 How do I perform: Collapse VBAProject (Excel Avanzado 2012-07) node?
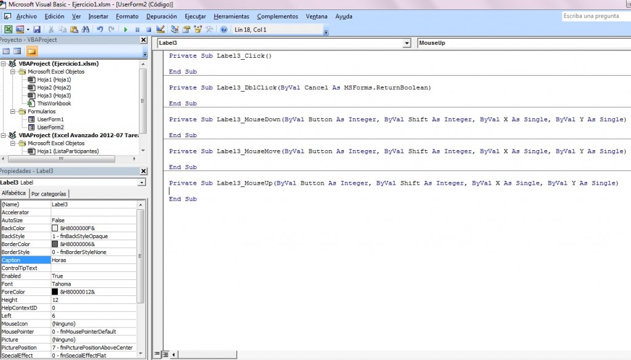(x=4, y=135)
